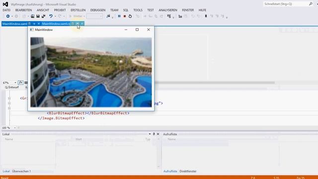The width and height of the screenshot is (318, 179).
Task: Open the Undo history dropdown arrow
Action: tap(55, 16)
